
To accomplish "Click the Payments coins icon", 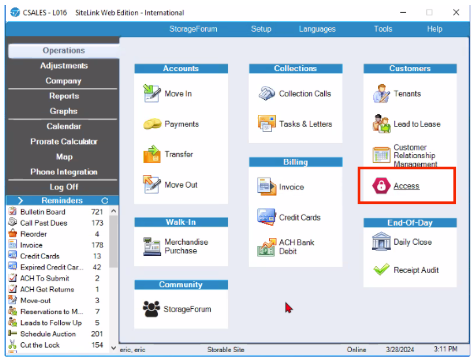I will pos(152,124).
